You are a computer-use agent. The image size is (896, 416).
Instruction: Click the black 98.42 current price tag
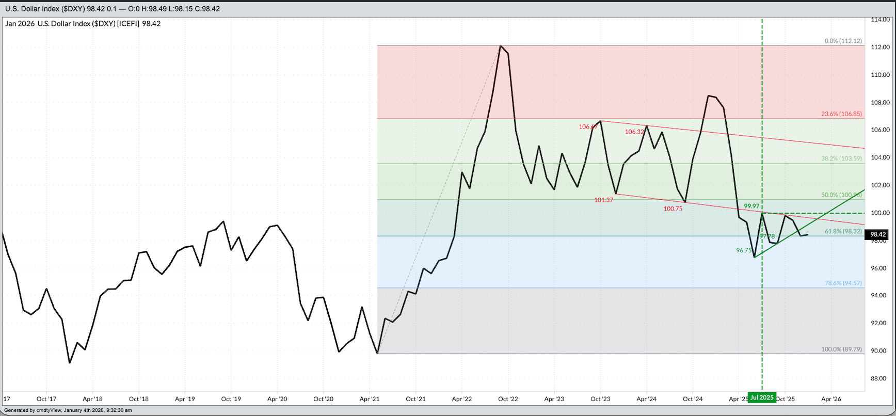click(x=878, y=234)
